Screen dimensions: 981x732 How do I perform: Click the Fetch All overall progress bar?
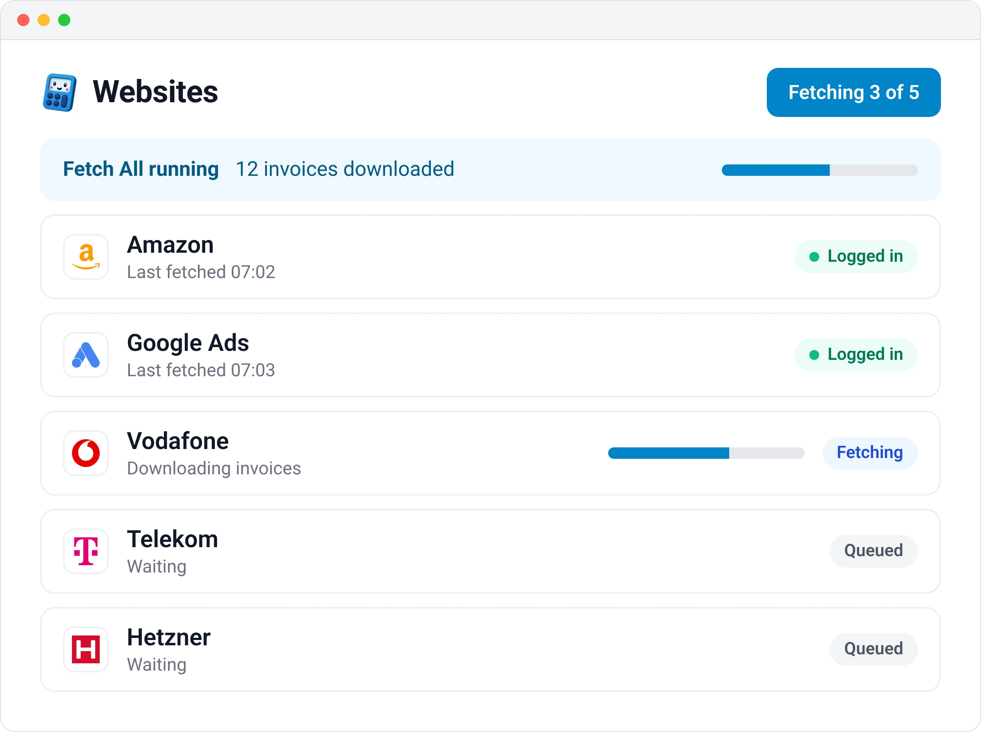[x=820, y=170]
